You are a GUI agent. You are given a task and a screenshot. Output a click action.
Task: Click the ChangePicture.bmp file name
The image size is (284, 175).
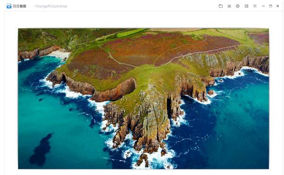(x=51, y=6)
